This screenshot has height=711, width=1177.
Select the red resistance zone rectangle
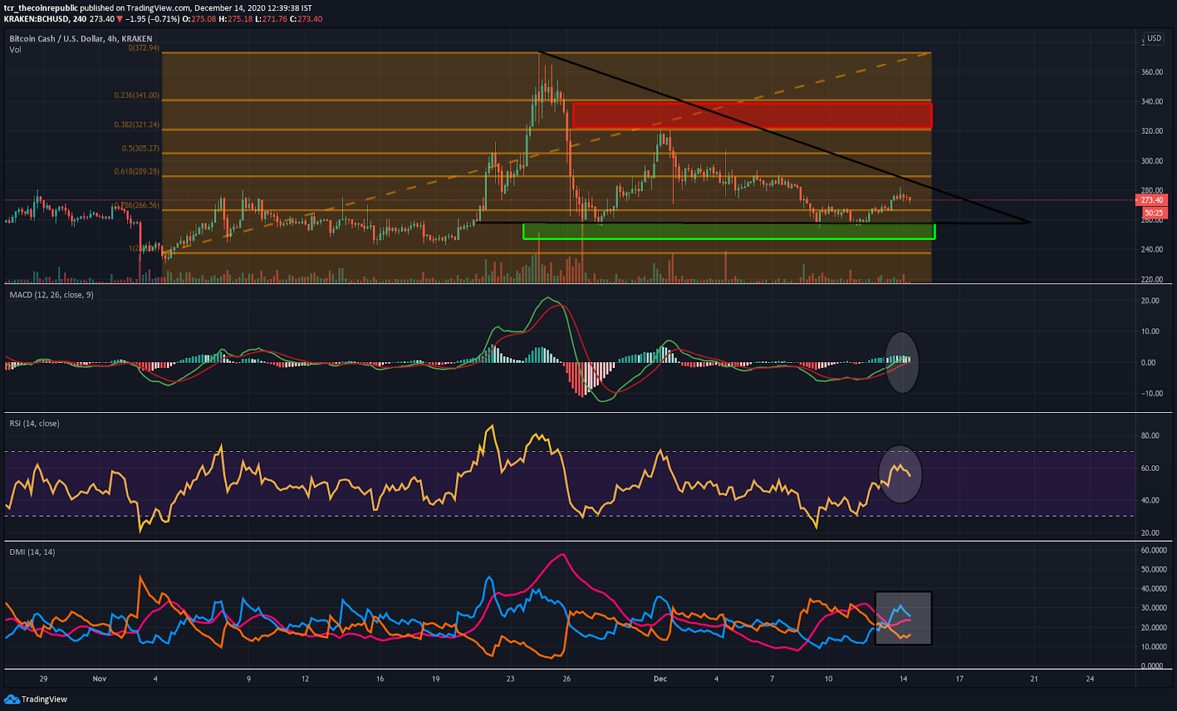[752, 116]
